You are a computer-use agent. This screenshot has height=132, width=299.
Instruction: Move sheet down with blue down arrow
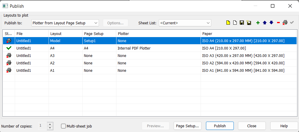tap(271, 23)
